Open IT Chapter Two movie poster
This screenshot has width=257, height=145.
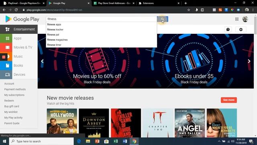(158, 123)
